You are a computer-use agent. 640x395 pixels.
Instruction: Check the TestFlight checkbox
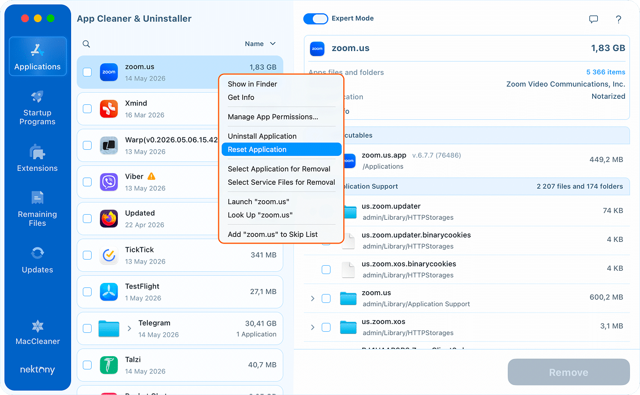tap(87, 292)
